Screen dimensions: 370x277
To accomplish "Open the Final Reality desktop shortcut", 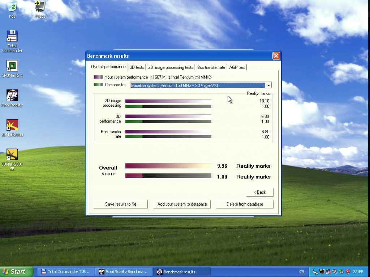I will pyautogui.click(x=12, y=98).
